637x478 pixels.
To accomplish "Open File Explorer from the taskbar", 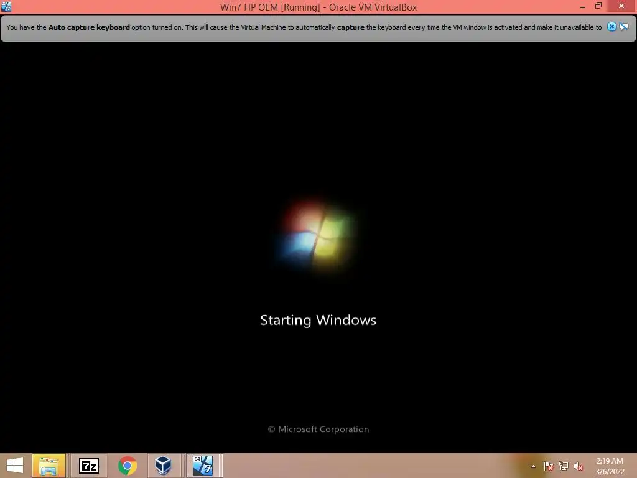I will tap(49, 466).
